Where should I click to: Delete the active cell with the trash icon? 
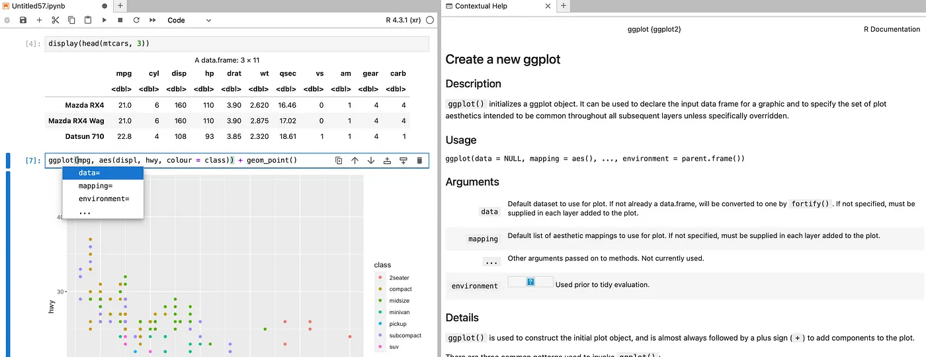coord(419,160)
